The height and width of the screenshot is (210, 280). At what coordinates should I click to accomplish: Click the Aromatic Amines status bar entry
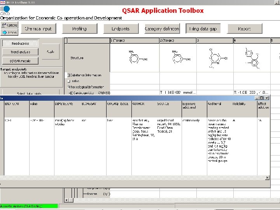[29, 206]
